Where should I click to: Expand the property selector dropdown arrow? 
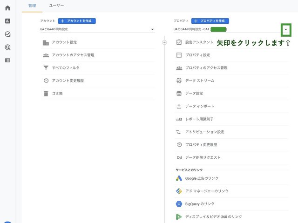(285, 30)
